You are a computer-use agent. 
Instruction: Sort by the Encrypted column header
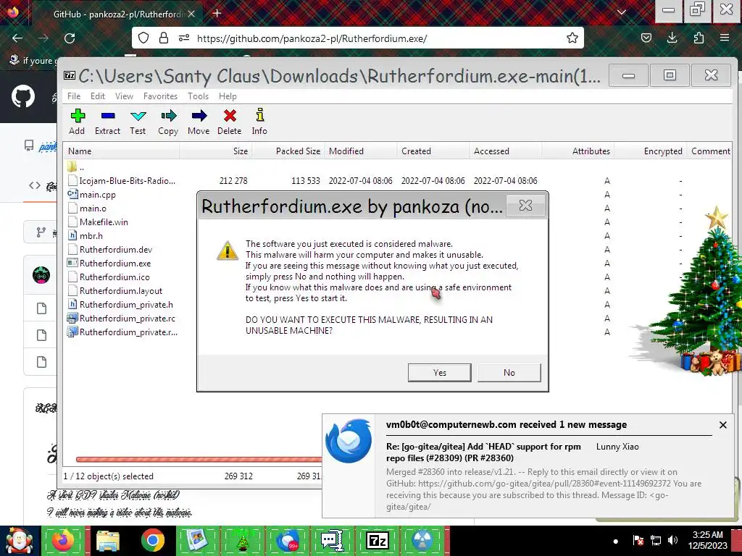[x=650, y=151]
